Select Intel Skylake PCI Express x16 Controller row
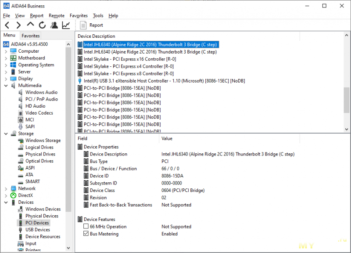Viewport: 351px width, 253px height. pyautogui.click(x=130, y=59)
